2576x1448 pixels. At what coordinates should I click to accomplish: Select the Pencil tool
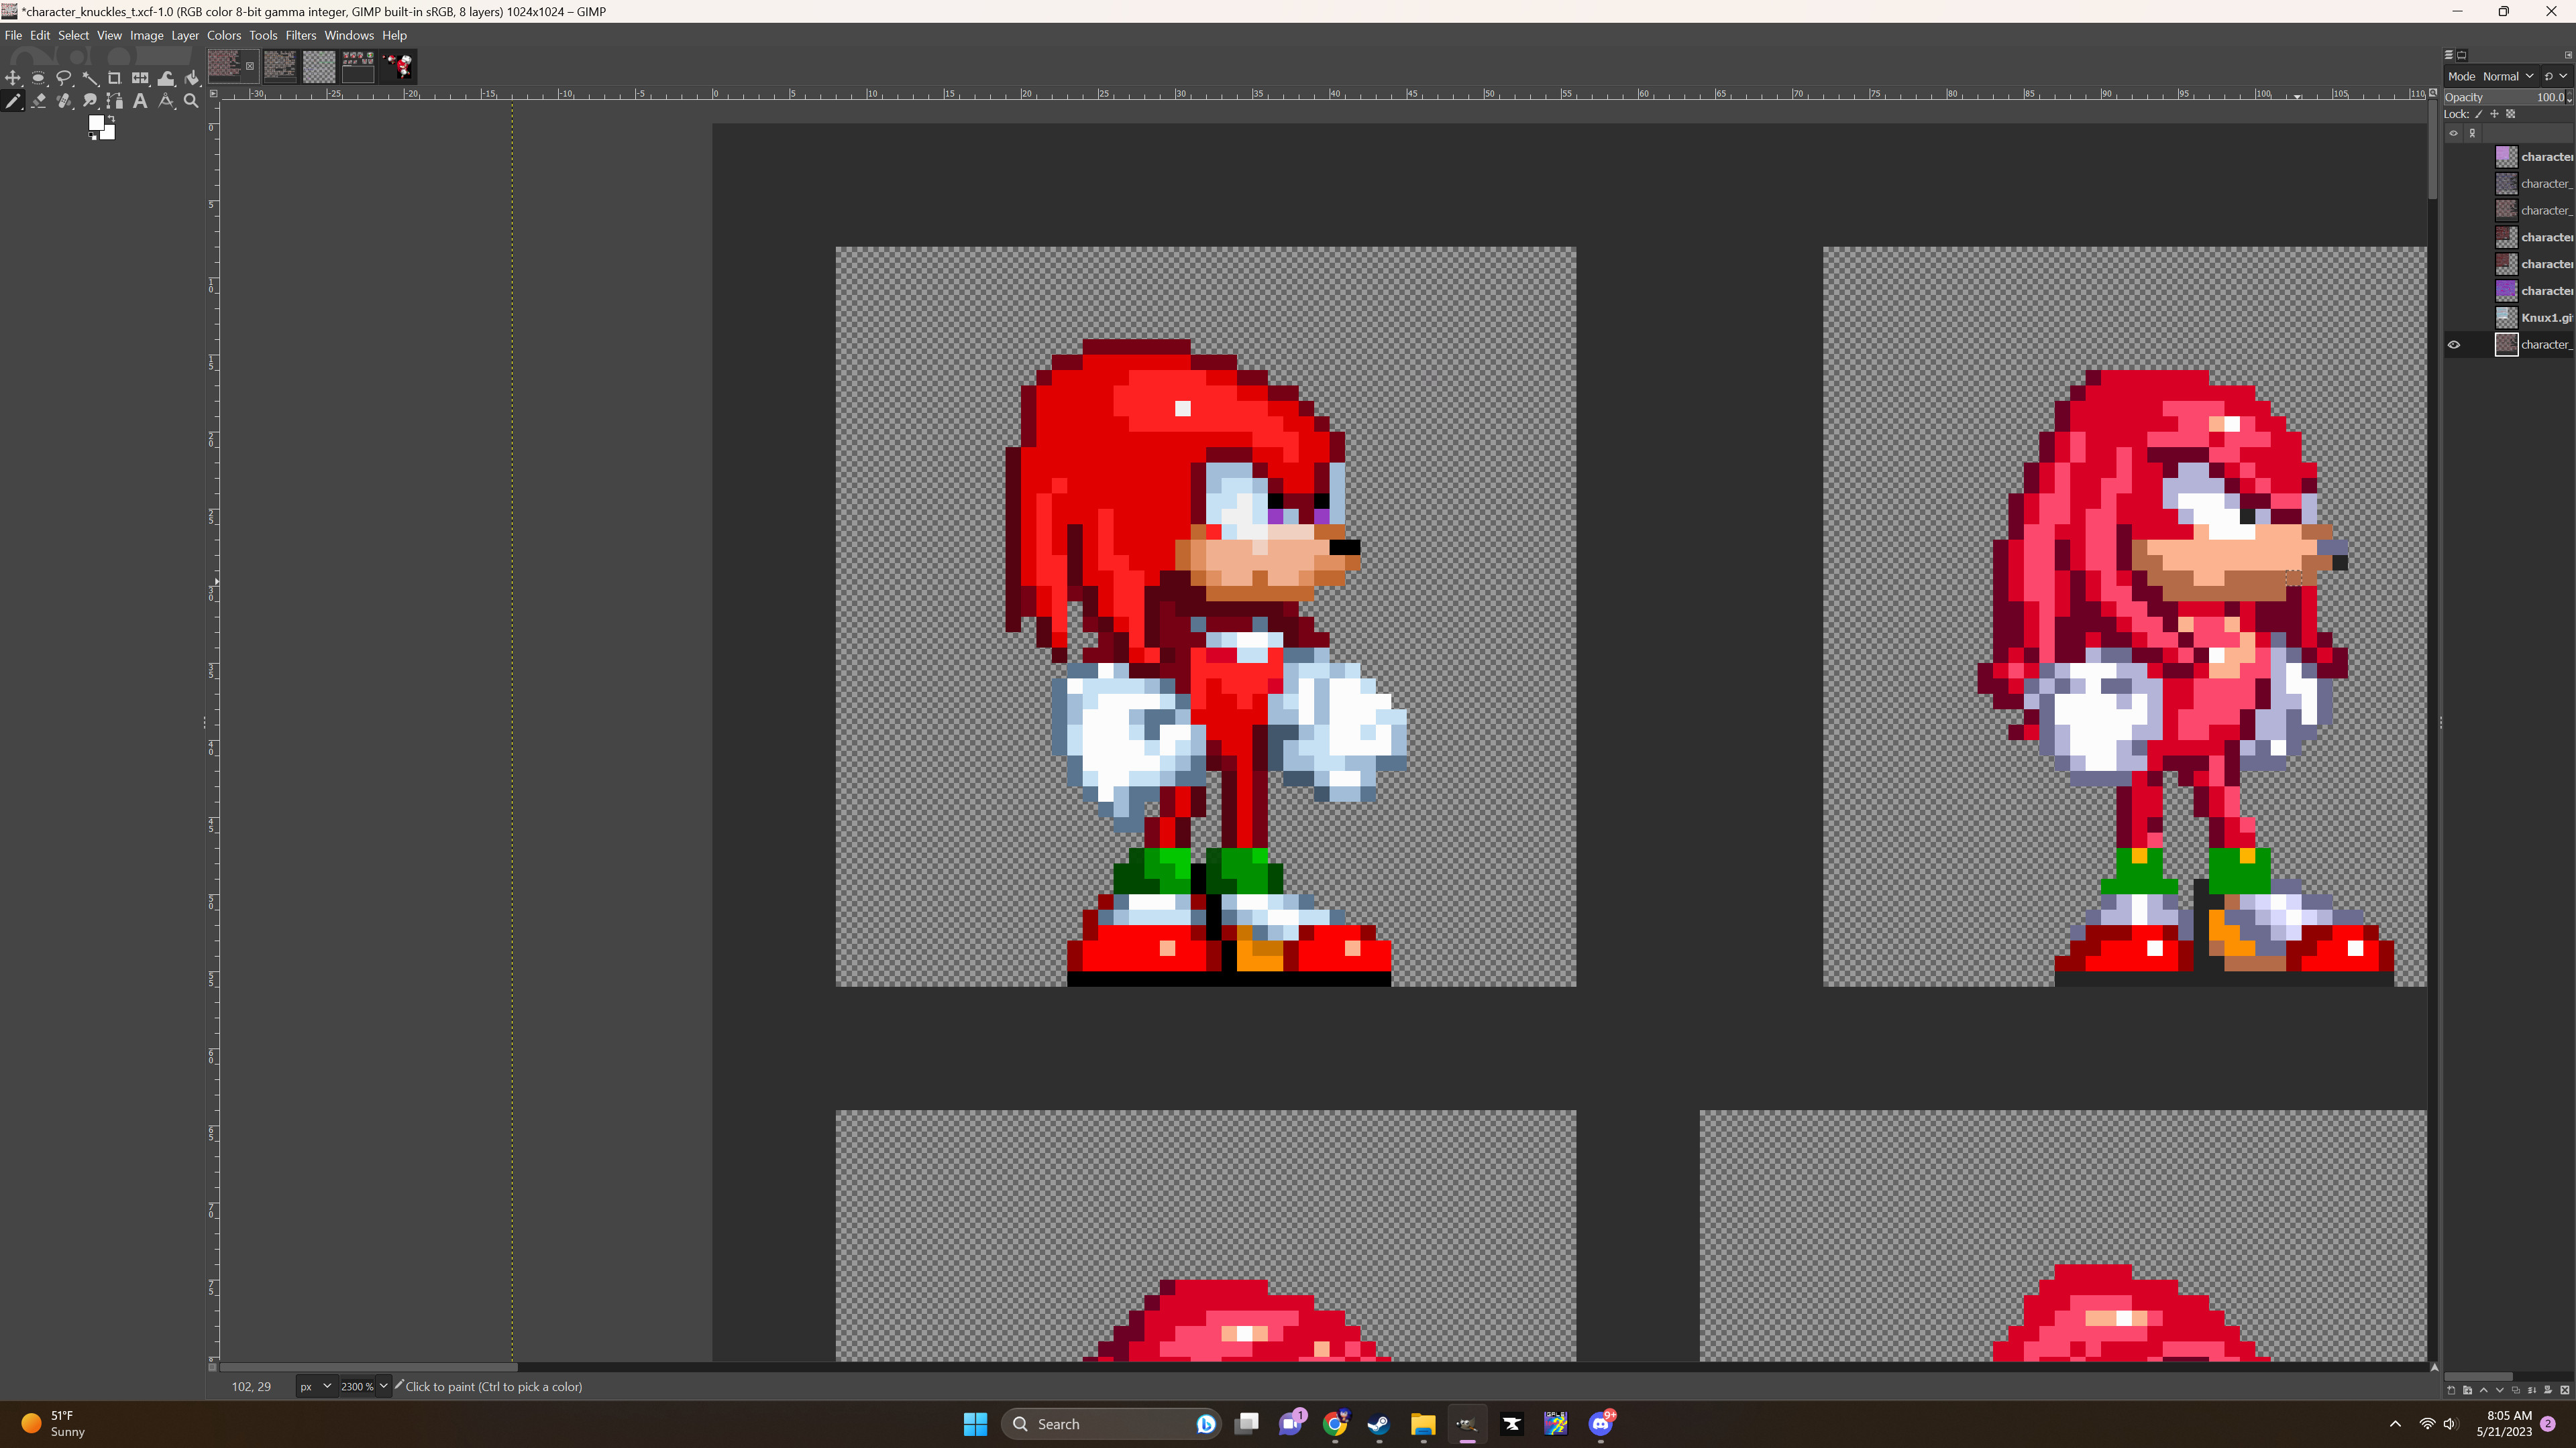pyautogui.click(x=13, y=101)
